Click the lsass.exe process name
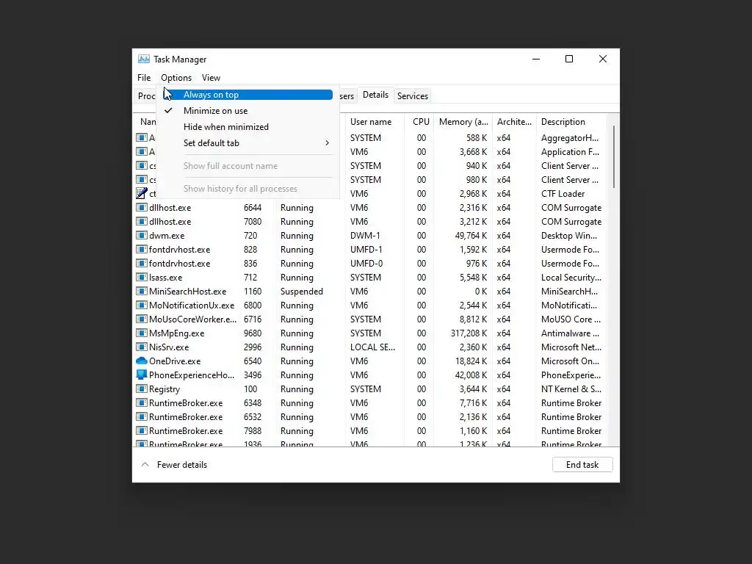The width and height of the screenshot is (752, 564). [x=165, y=278]
